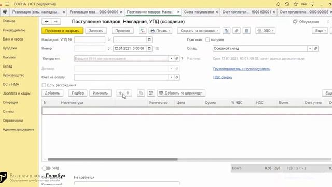Click the Накладная, УПД № field
Image resolution: width=332 pixels, height=187 pixels.
[x=90, y=39]
